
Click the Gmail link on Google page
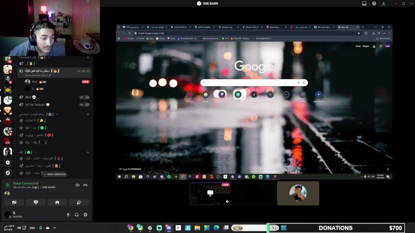point(358,46)
